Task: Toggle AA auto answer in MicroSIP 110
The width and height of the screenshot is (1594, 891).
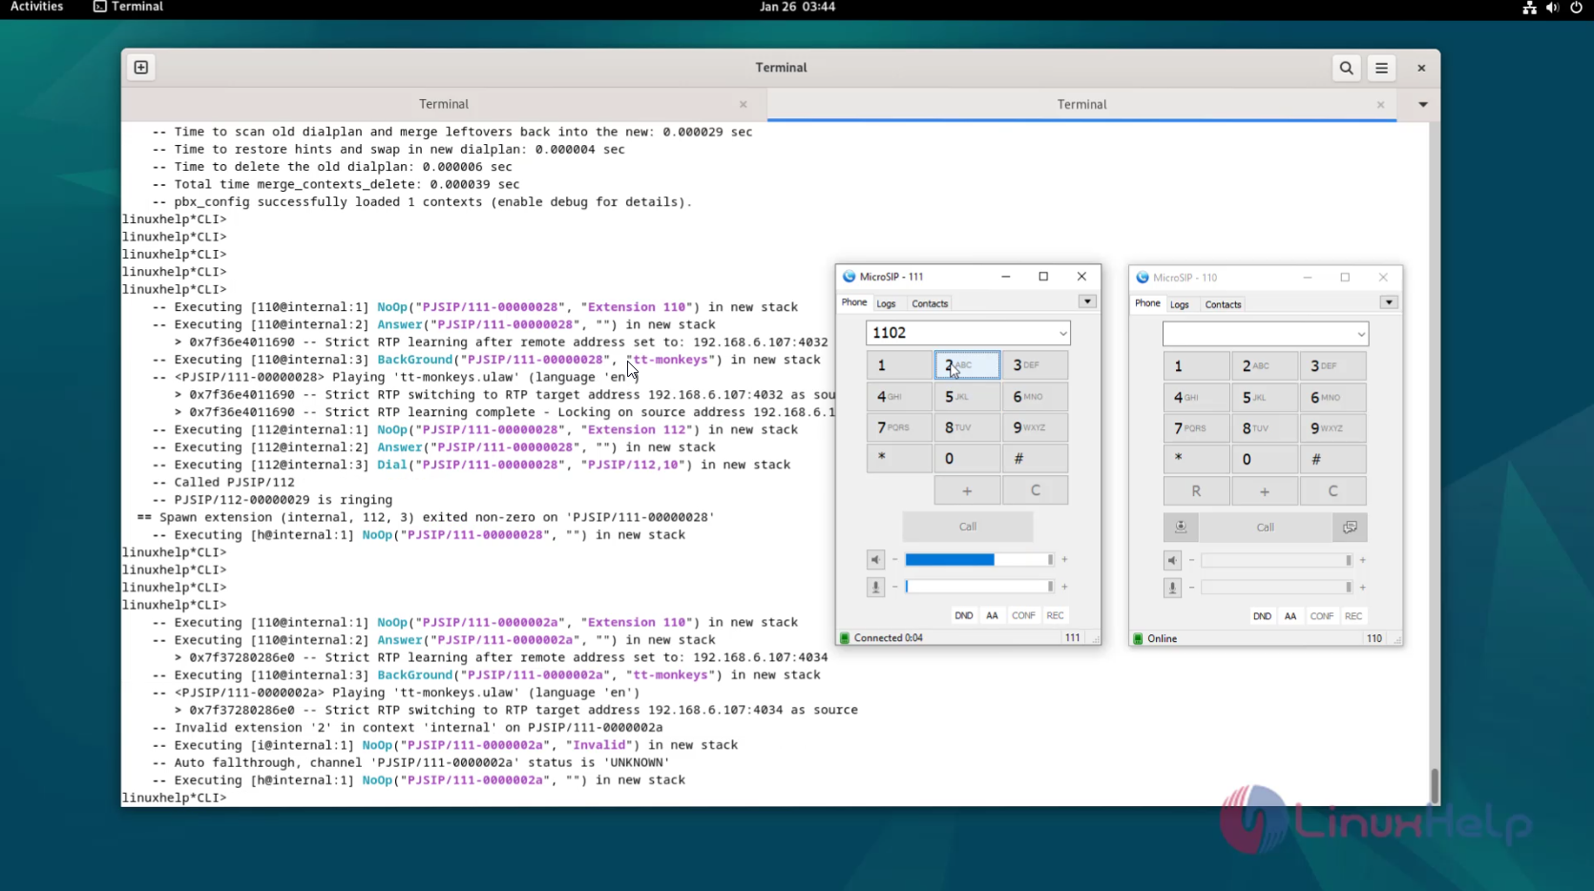Action: point(1290,616)
